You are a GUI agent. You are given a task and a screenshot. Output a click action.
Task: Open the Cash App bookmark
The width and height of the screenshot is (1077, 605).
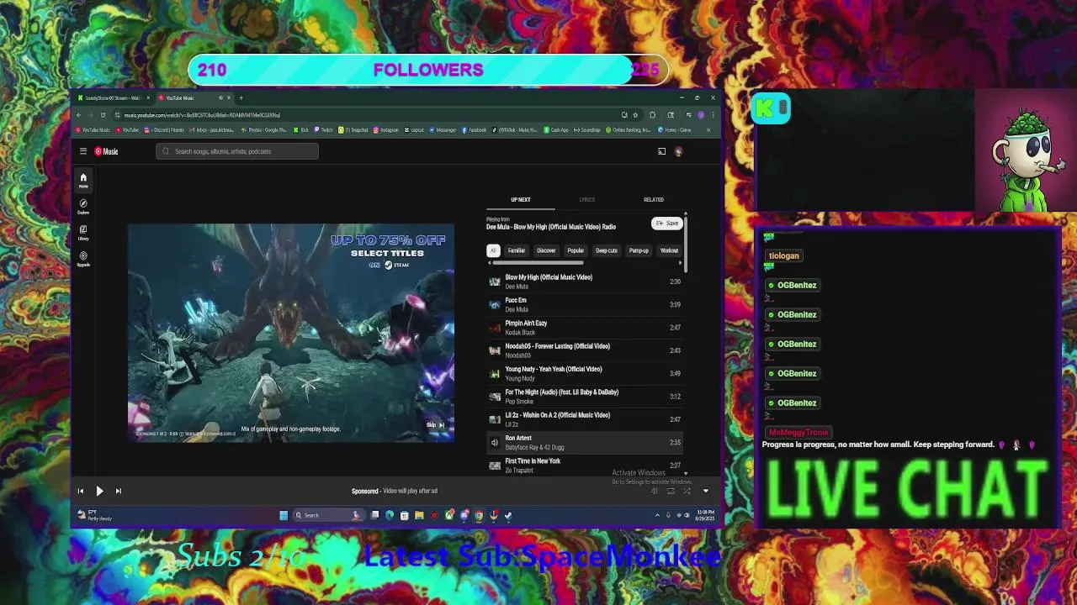click(x=556, y=130)
